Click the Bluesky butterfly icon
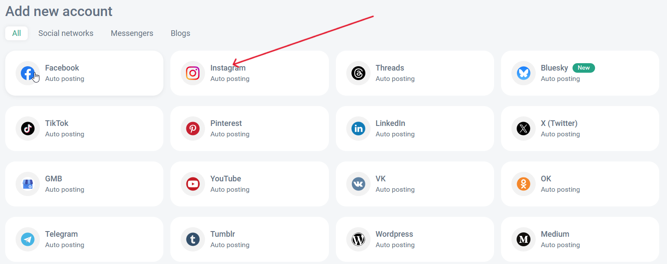Viewport: 667px width, 264px height. (524, 73)
